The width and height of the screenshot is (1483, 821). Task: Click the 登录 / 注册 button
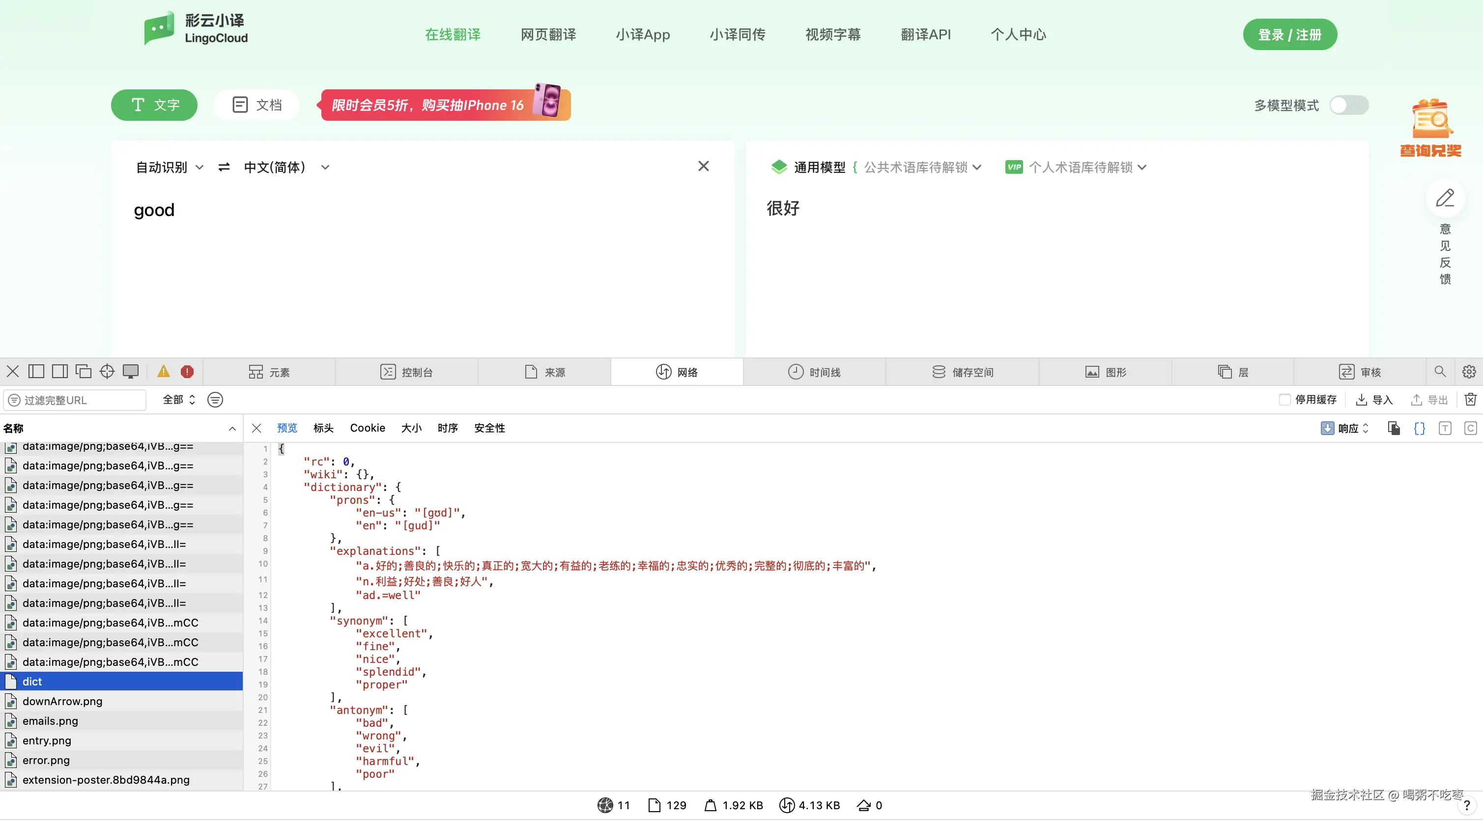click(1289, 34)
